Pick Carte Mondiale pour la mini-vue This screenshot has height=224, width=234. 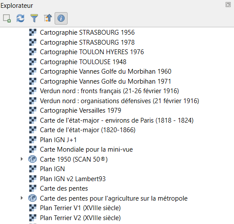point(86,149)
